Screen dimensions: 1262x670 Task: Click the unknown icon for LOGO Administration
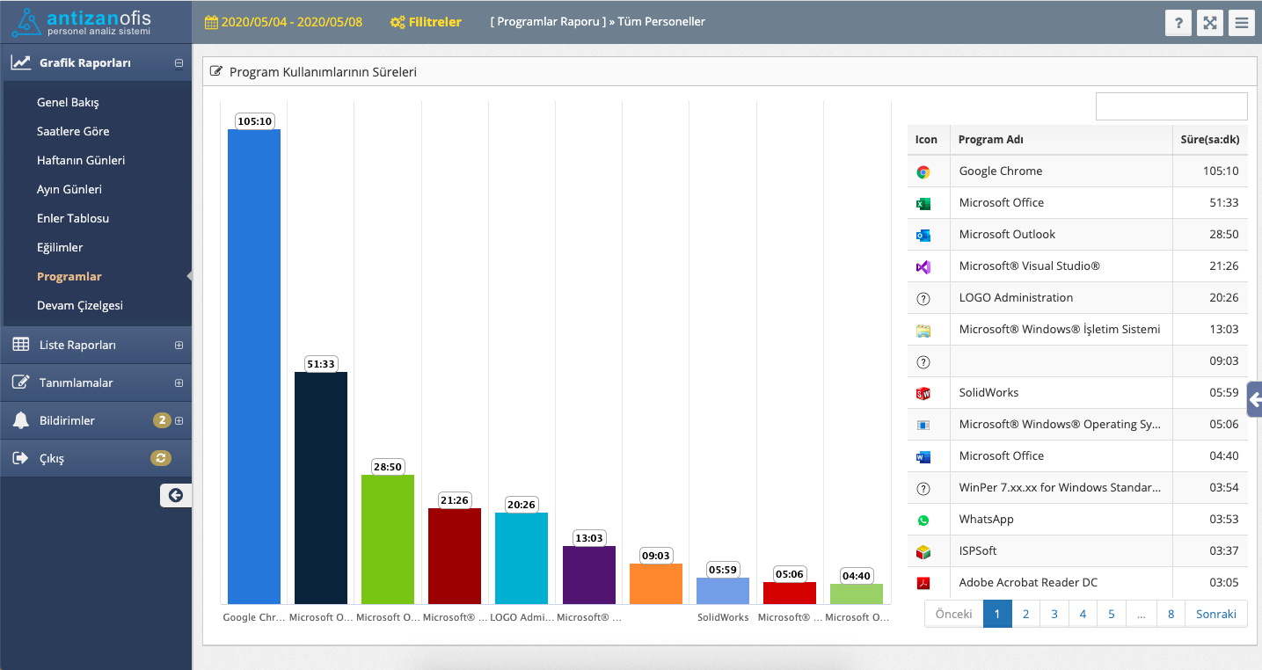click(x=923, y=299)
